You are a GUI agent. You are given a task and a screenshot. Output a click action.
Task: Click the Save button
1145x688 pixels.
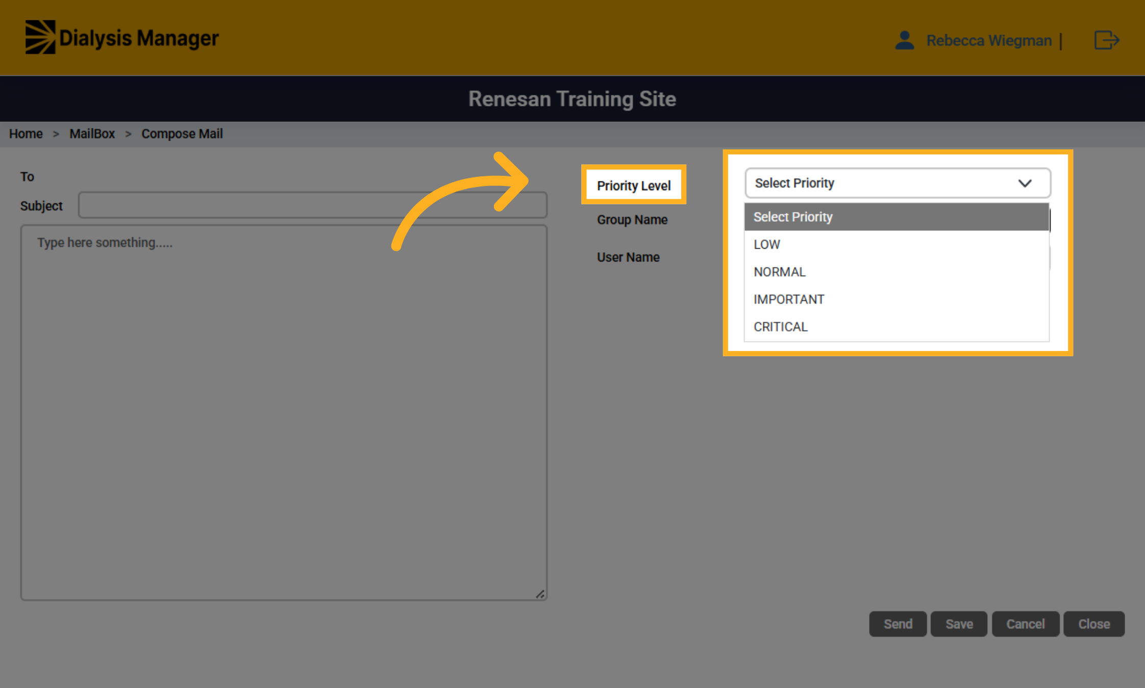point(959,624)
